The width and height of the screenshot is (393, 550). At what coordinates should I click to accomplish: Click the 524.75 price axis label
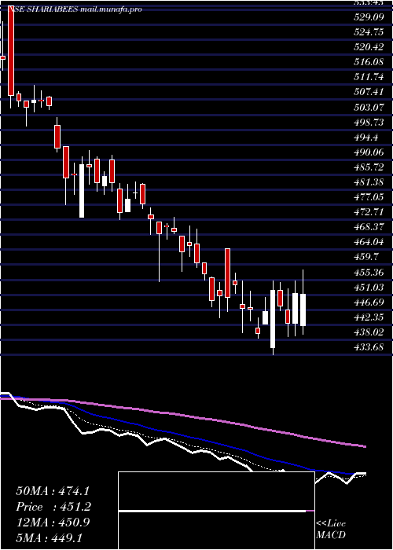[x=367, y=32]
